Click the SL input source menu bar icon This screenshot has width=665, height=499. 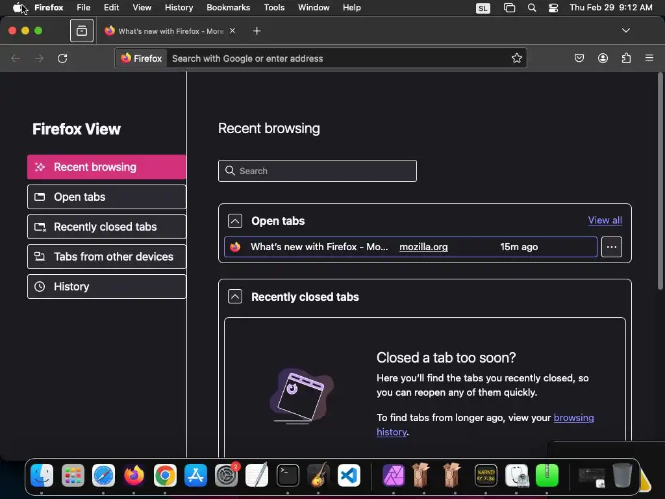[483, 8]
